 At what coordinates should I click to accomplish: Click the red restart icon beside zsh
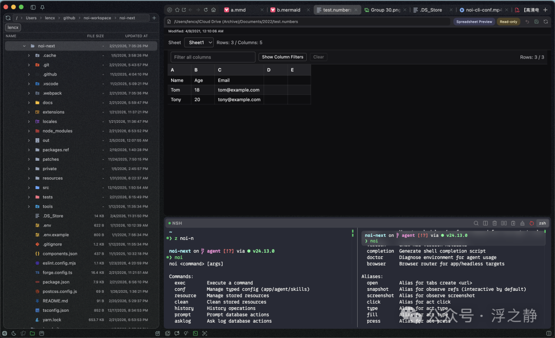click(x=532, y=223)
